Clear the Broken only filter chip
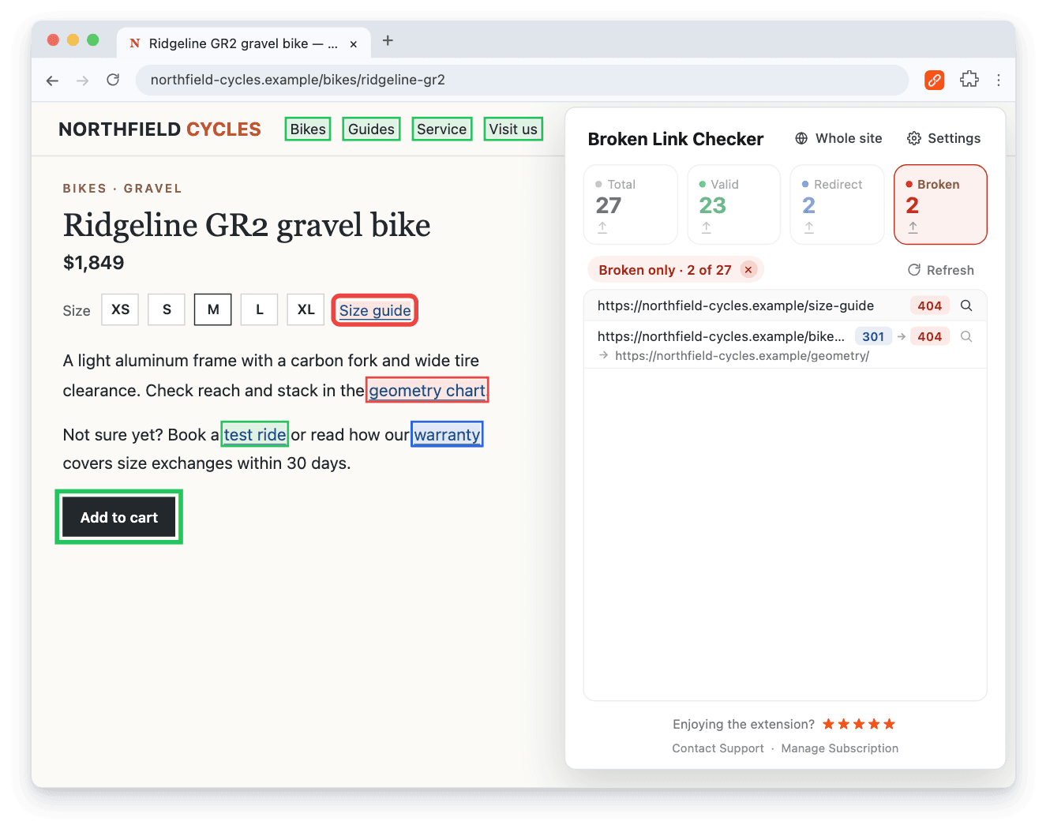This screenshot has height=821, width=1050. (748, 270)
